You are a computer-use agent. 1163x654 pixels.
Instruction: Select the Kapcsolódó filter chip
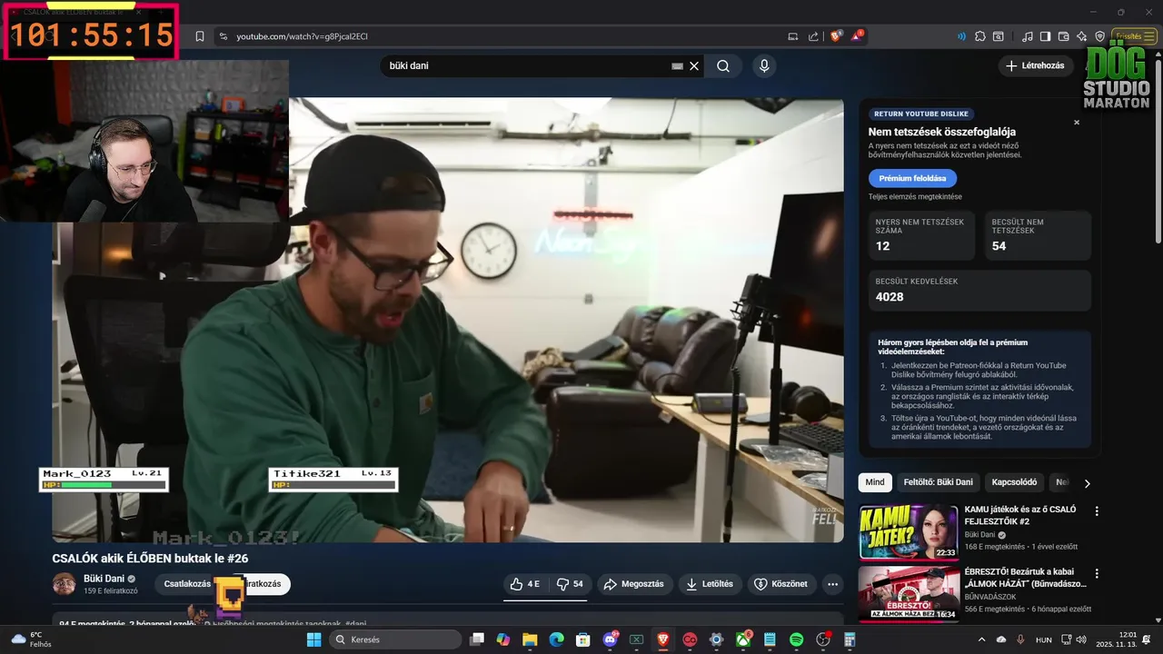pos(1014,482)
